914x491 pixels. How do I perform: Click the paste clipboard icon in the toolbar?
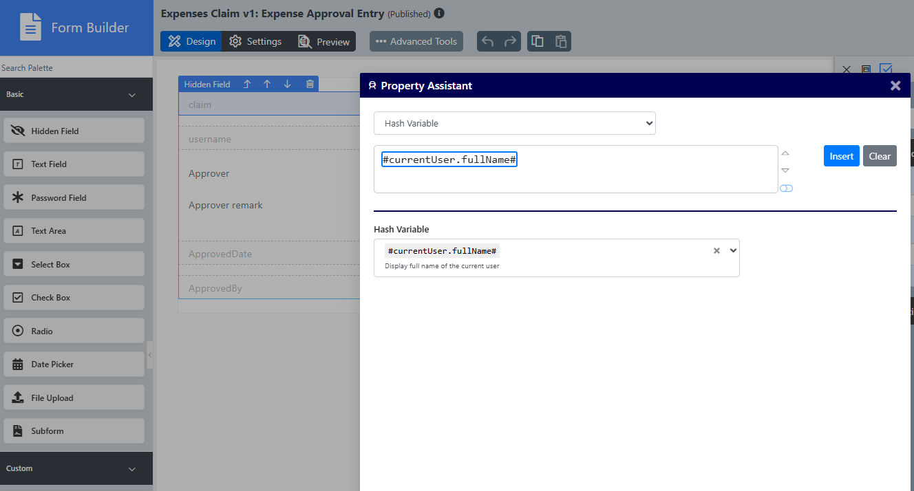point(561,41)
